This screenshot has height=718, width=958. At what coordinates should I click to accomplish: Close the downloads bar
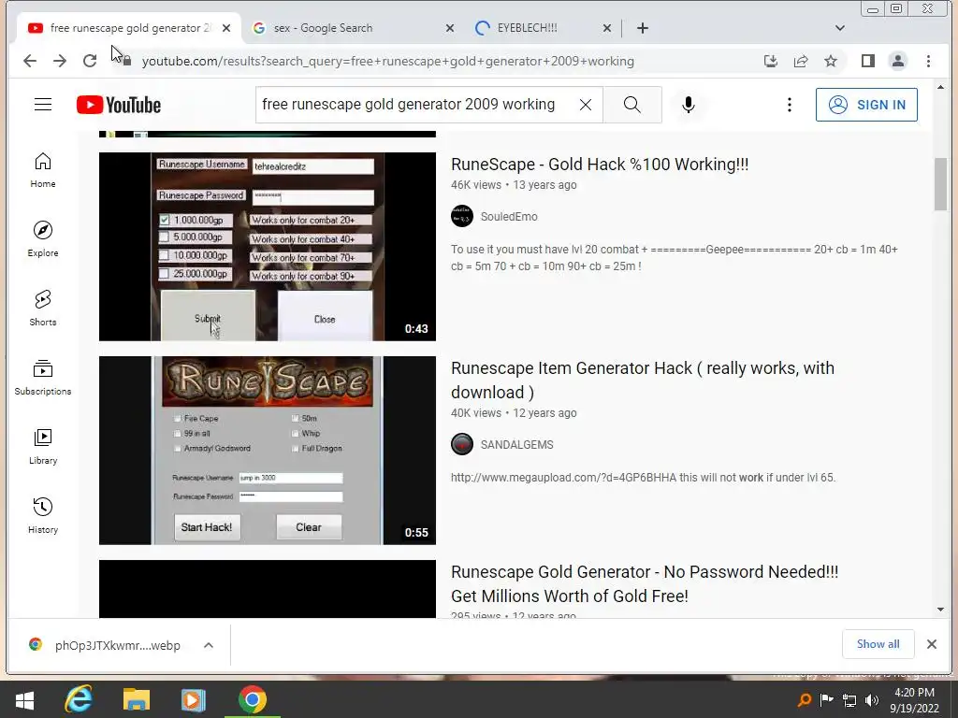click(x=932, y=644)
